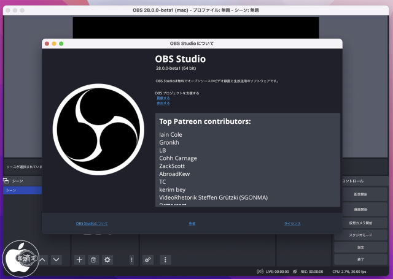Close the OBS Studioについて dialog
Image resolution: width=393 pixels, height=279 pixels.
pyautogui.click(x=47, y=44)
